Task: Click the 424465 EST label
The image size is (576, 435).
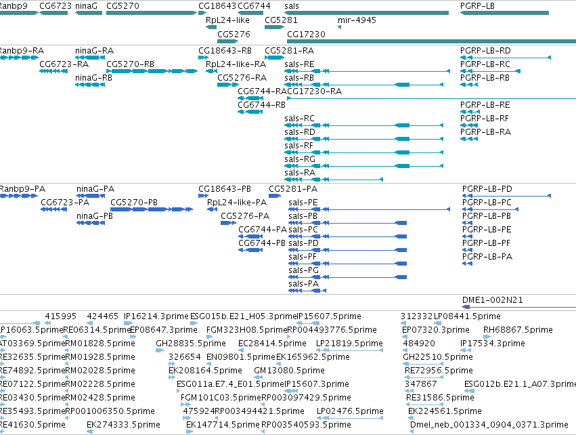Action: click(x=102, y=316)
